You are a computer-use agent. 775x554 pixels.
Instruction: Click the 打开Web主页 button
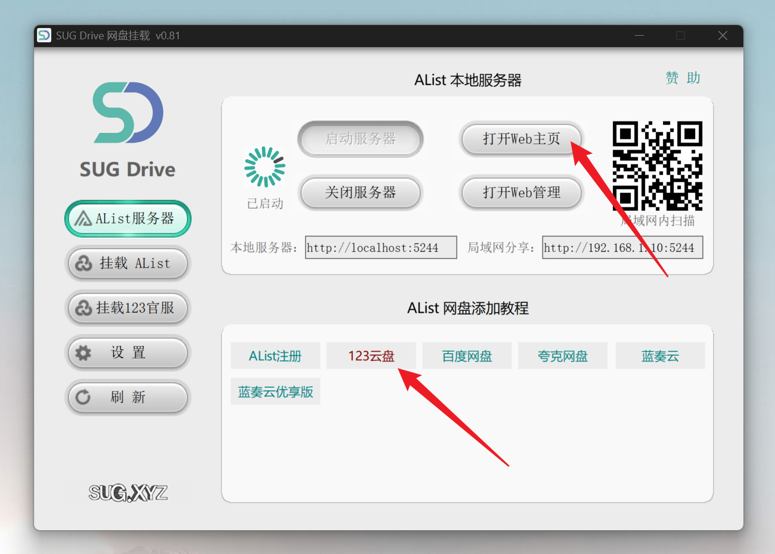[521, 139]
